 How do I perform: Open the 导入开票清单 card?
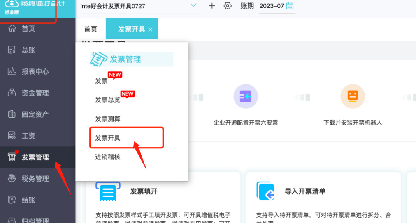point(323,198)
